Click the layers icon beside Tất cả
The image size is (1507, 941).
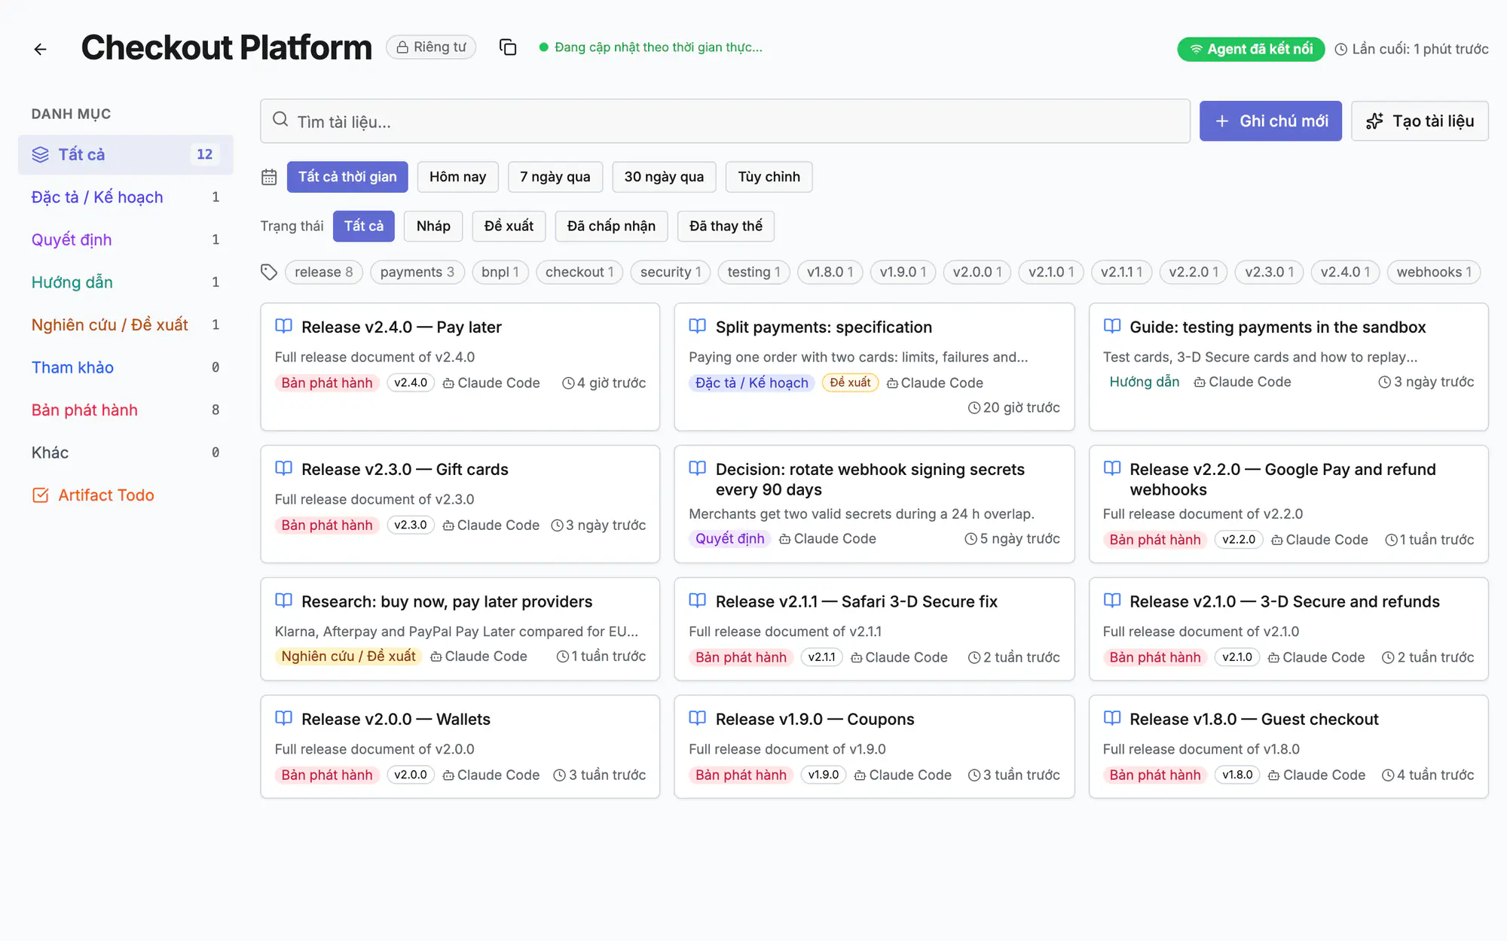[x=41, y=154]
